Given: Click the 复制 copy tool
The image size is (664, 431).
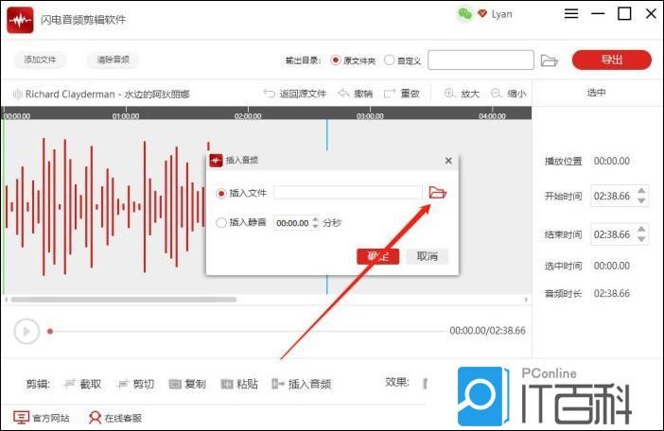Looking at the screenshot, I should (187, 384).
